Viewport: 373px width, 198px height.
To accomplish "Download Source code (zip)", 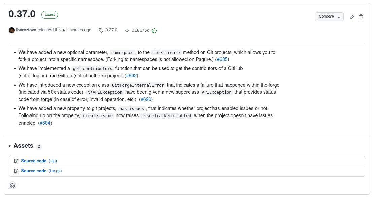I will pyautogui.click(x=33, y=161).
